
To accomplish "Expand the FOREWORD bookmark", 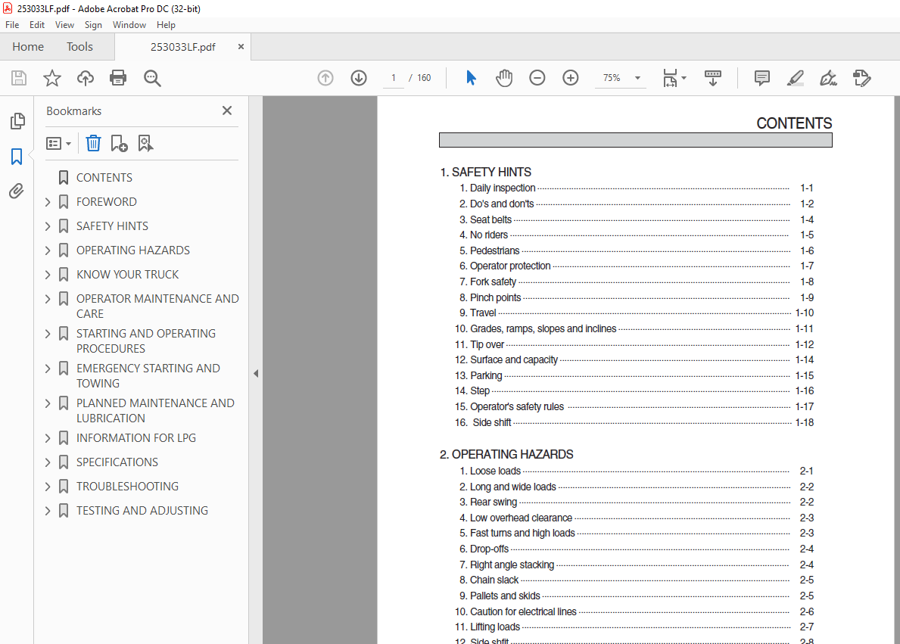I will (48, 202).
